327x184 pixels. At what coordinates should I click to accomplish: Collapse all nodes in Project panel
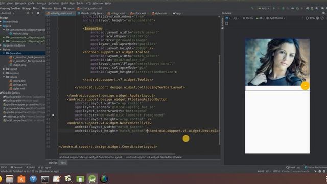point(32,13)
